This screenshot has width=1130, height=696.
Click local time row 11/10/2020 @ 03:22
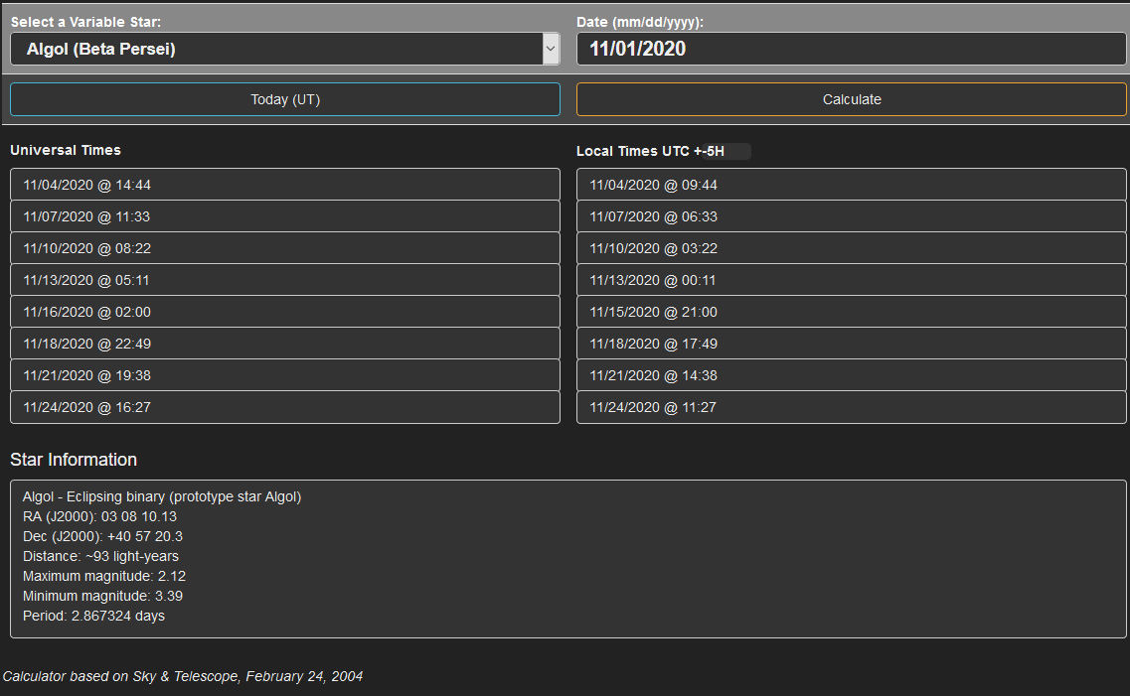(851, 248)
